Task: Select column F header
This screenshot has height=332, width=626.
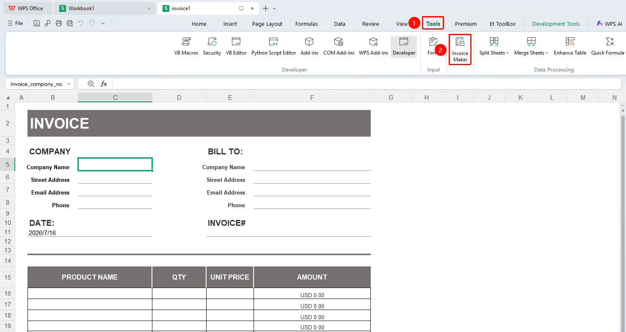Action: click(312, 98)
